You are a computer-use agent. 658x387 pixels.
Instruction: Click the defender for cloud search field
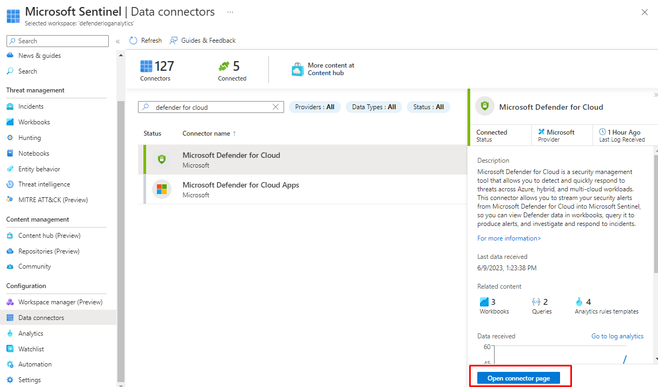click(x=211, y=107)
